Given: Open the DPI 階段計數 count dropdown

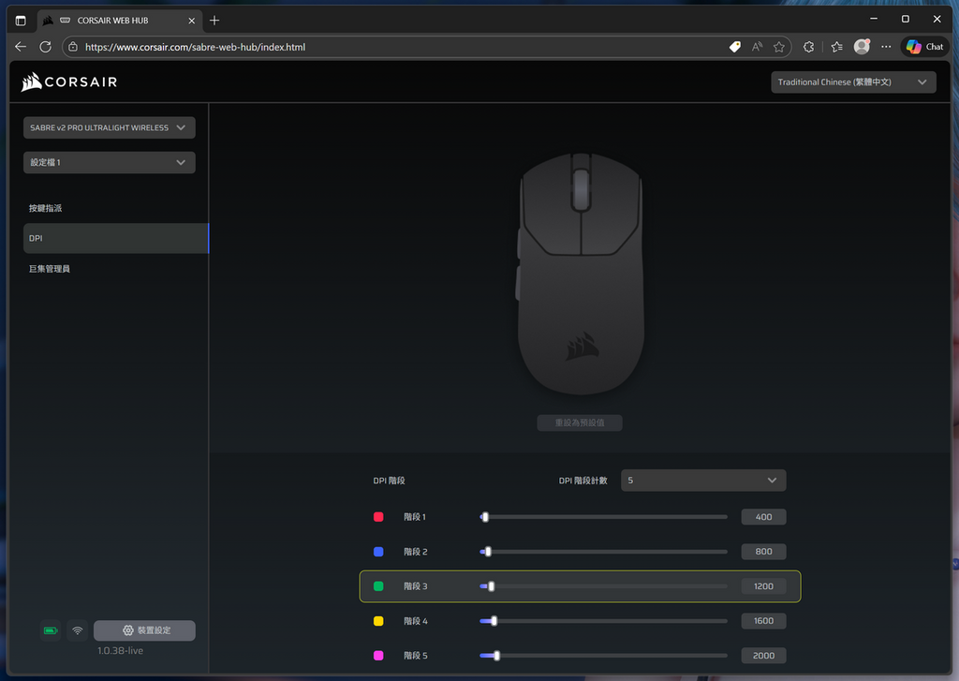Looking at the screenshot, I should [703, 480].
